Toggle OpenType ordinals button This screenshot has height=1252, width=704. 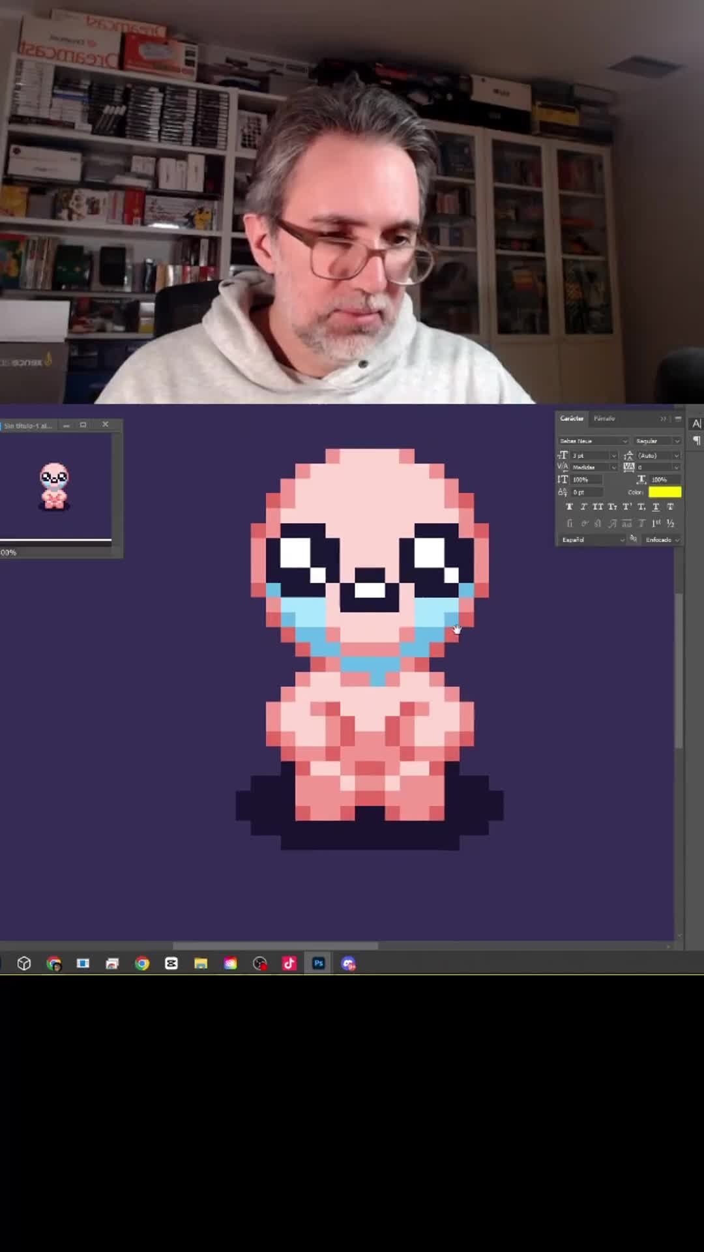tap(656, 523)
